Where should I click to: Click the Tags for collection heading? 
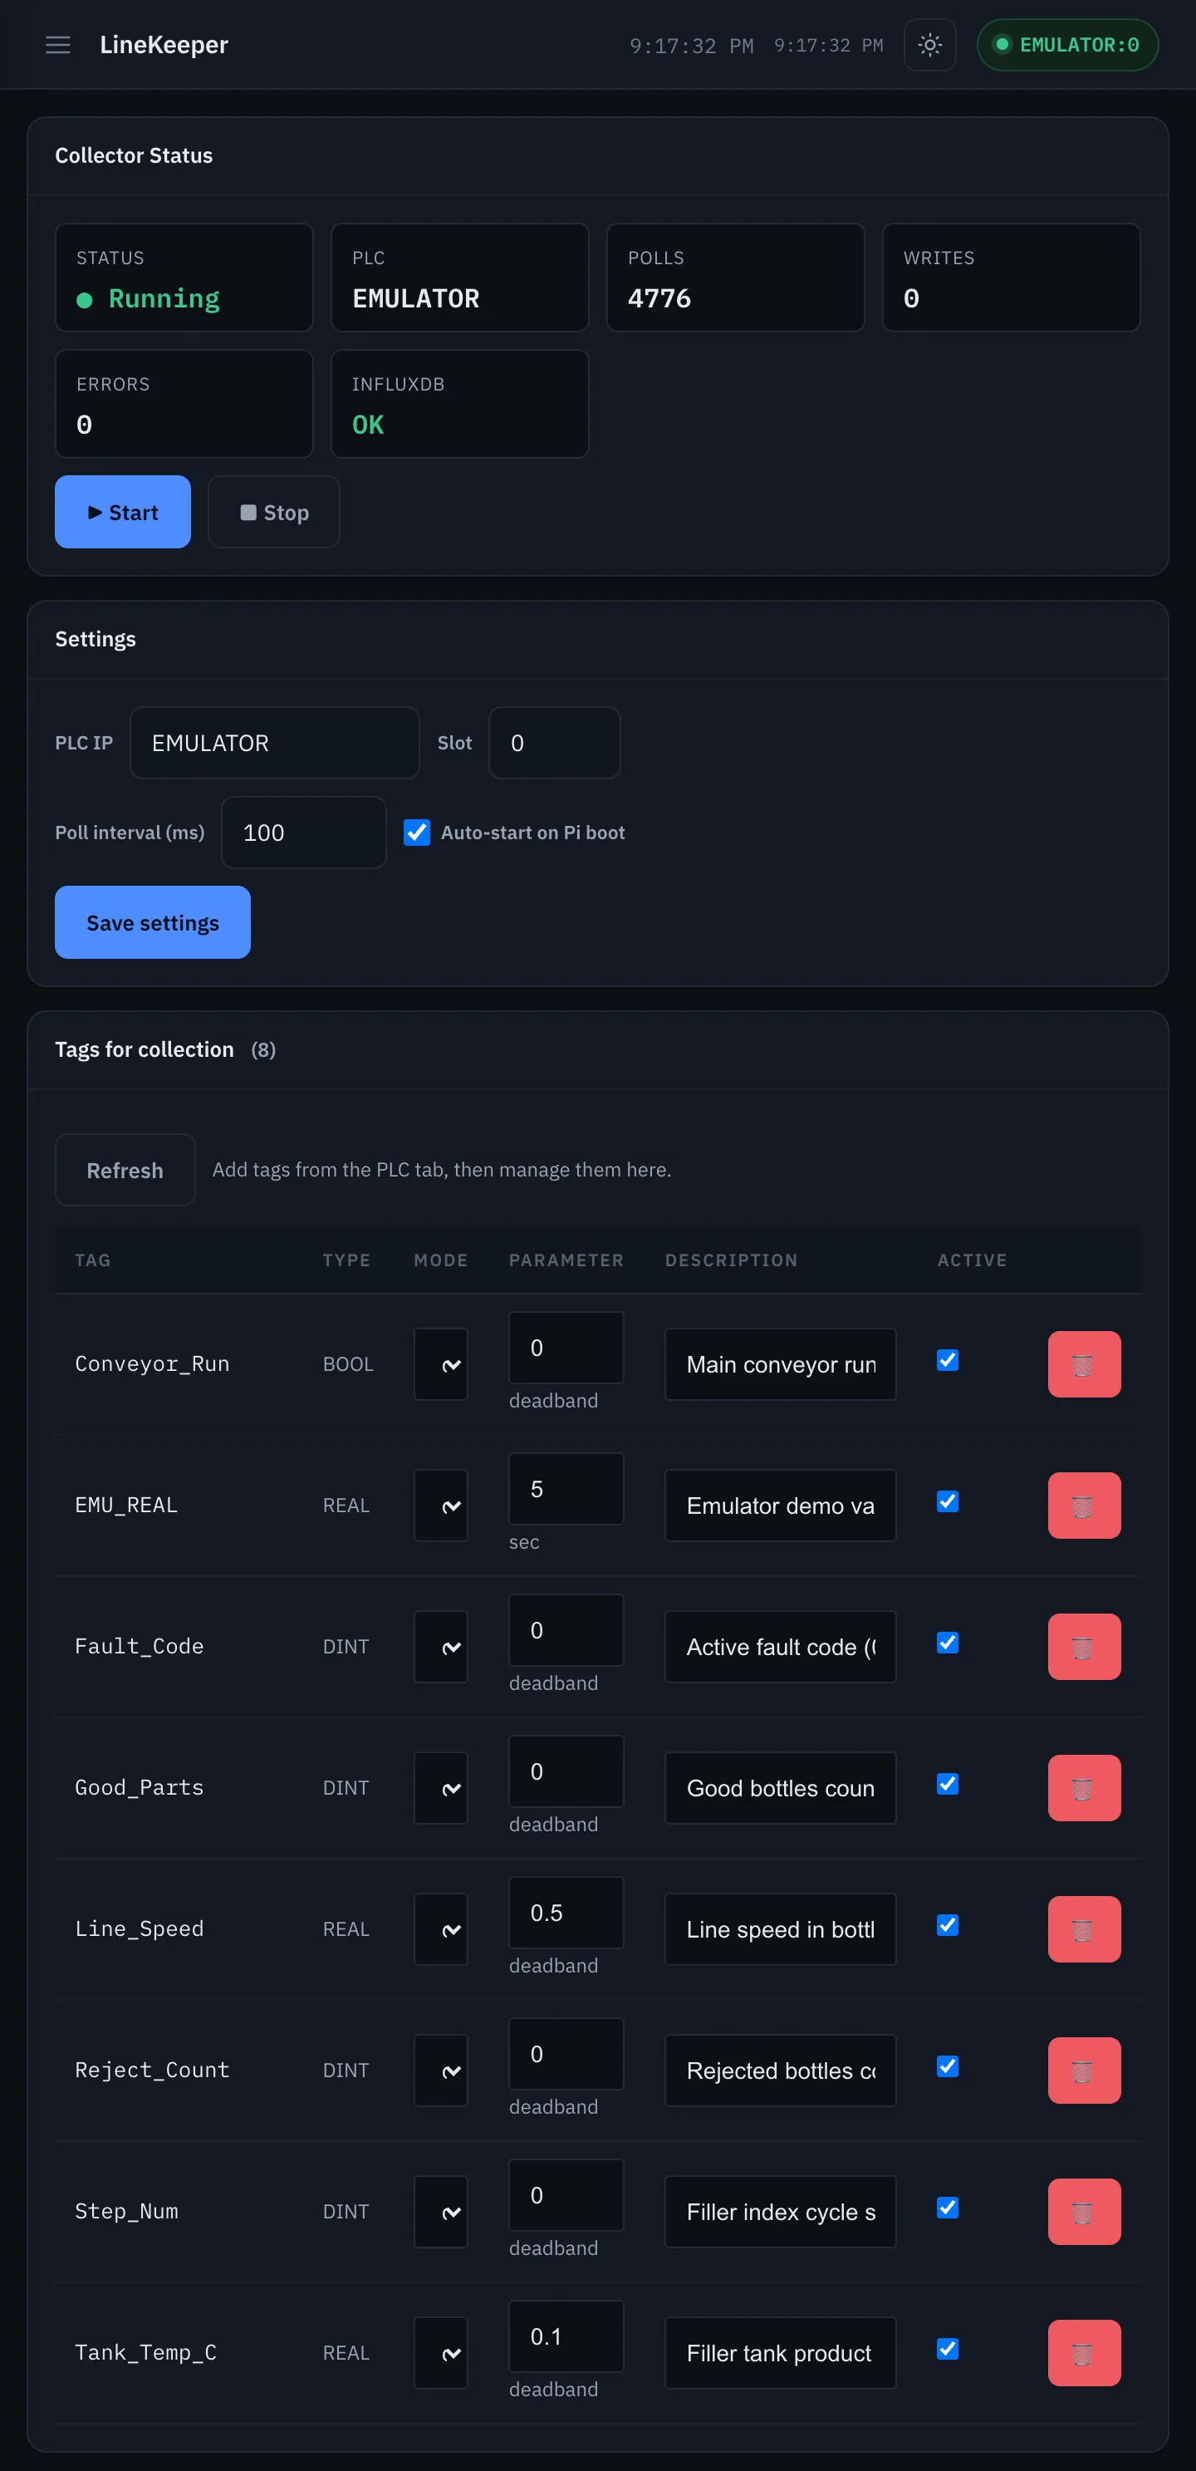pos(144,1049)
